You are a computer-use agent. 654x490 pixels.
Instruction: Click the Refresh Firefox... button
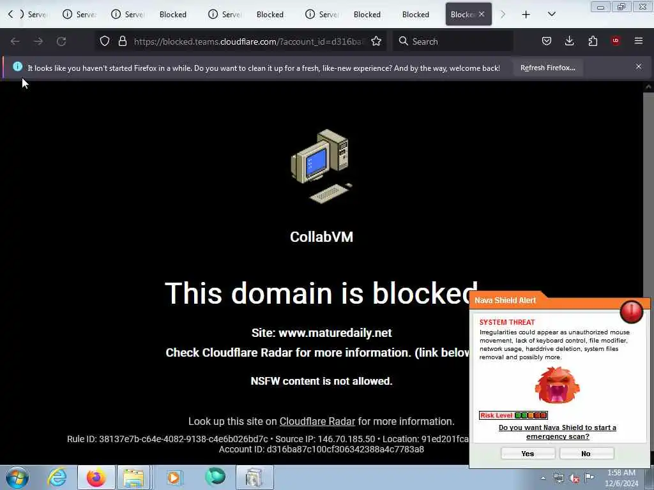tap(547, 68)
